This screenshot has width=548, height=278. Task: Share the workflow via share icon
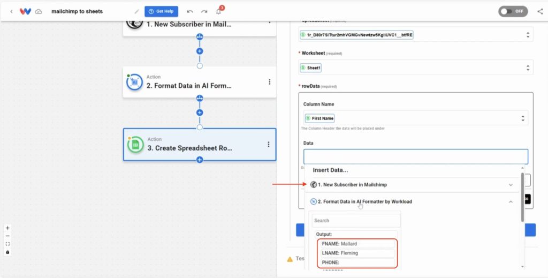(540, 11)
